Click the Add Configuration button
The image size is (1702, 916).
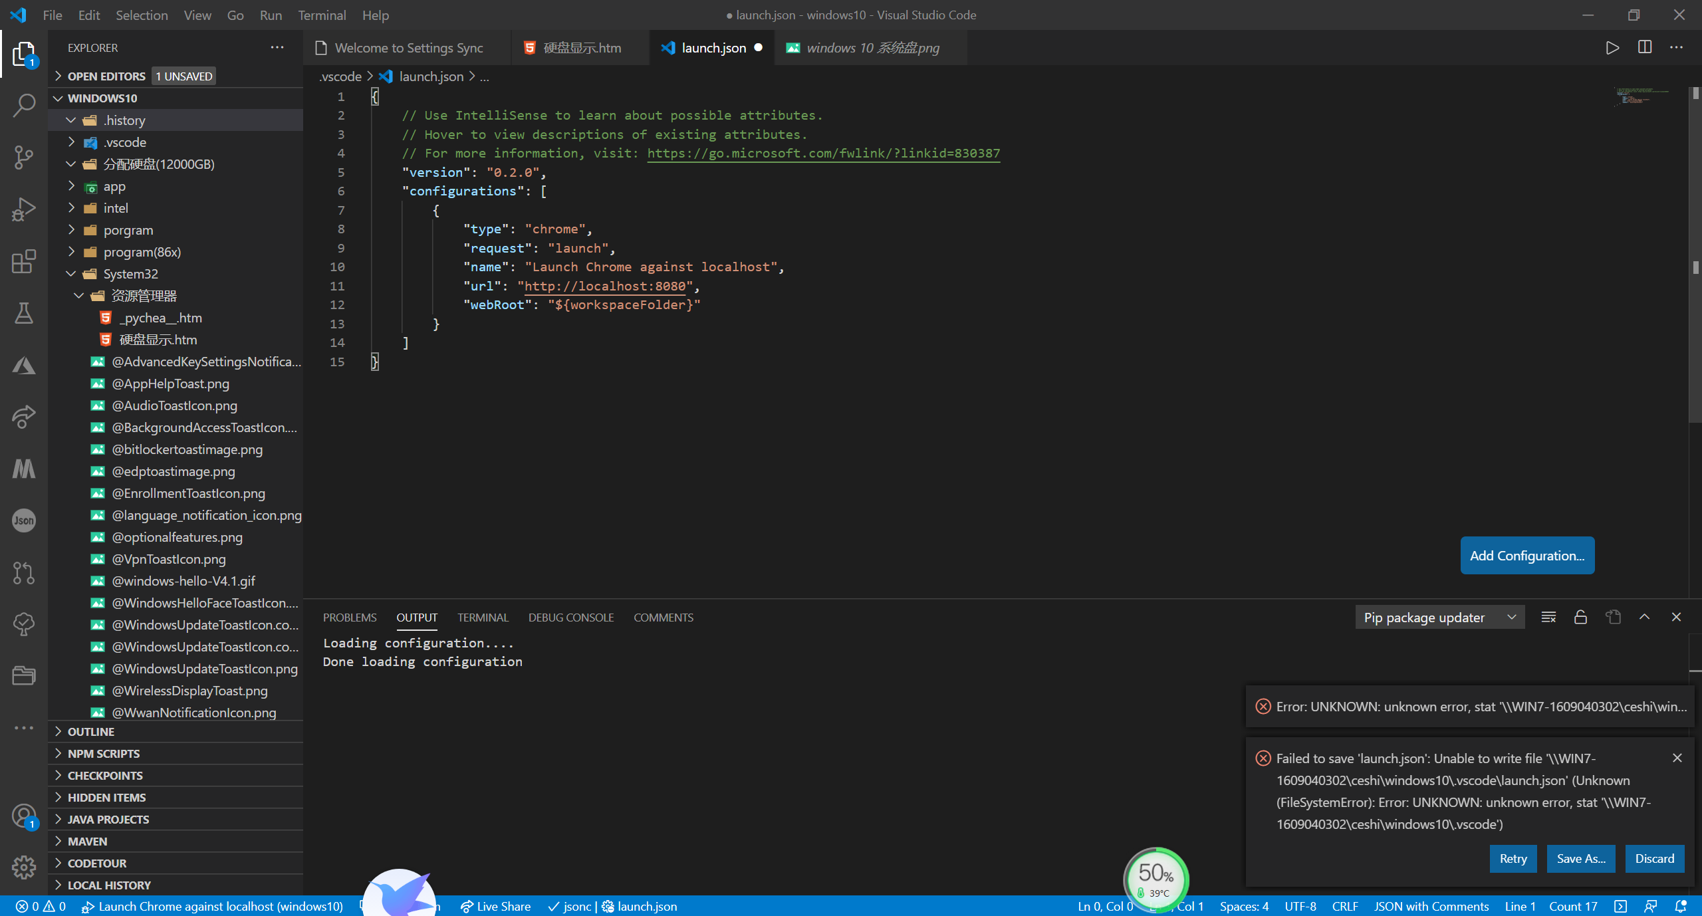pyautogui.click(x=1527, y=556)
